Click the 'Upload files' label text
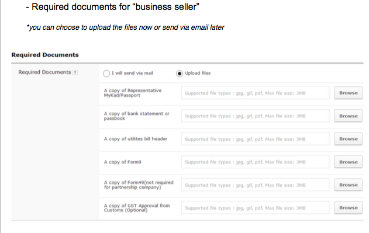The image size is (369, 233). pos(198,73)
